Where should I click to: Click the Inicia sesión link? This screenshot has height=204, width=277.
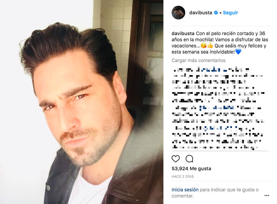[x=185, y=190]
